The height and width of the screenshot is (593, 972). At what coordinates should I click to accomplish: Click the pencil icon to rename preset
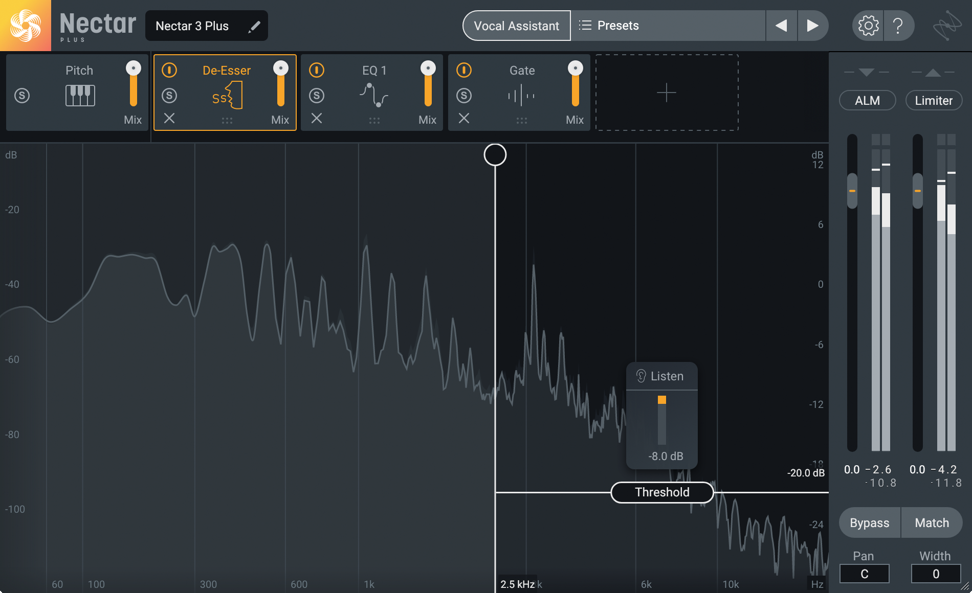(x=254, y=27)
